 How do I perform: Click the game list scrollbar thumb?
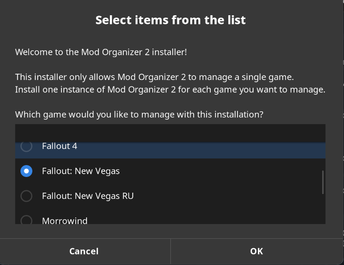coord(323,182)
